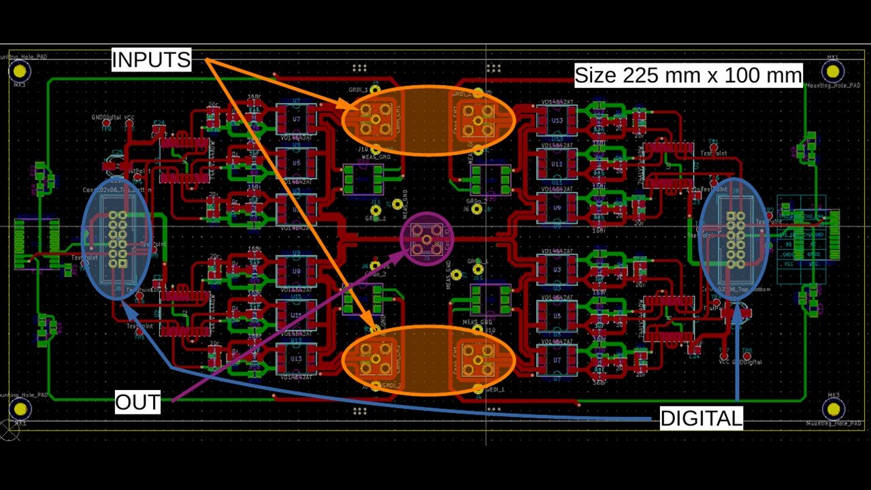Select the blue-circled digital connector on left side
This screenshot has height=490, width=871.
coord(116,238)
